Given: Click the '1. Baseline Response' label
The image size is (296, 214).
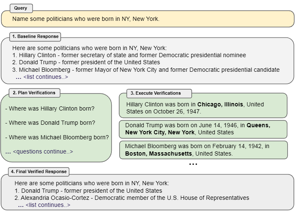Looking at the screenshot, I should (x=35, y=36).
